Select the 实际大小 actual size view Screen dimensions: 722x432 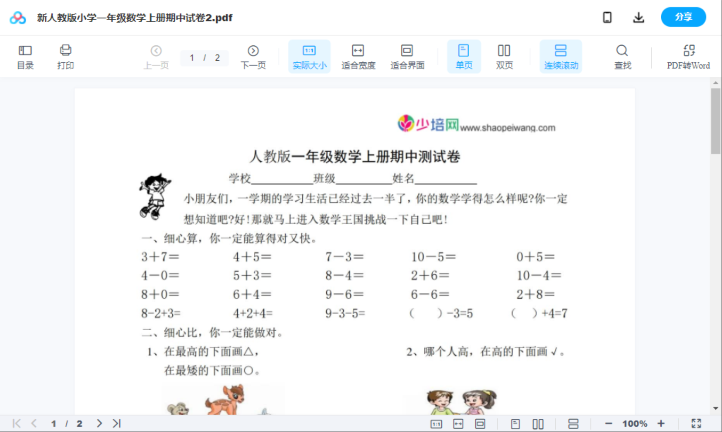309,56
